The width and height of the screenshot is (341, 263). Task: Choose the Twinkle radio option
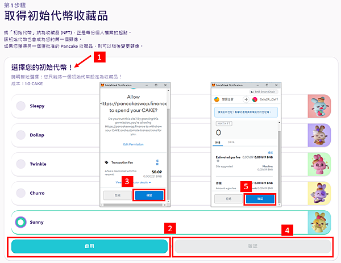(x=21, y=164)
